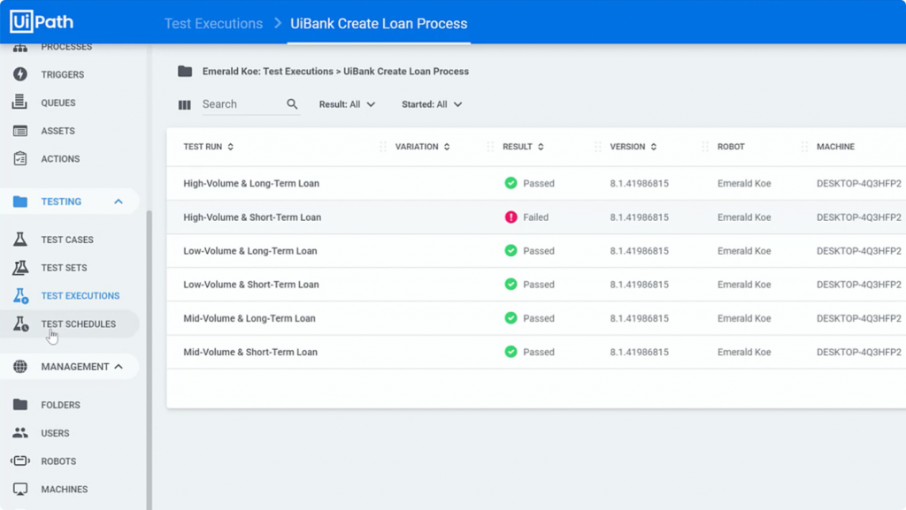Click the Assets sidebar icon
Screen dimensions: 906x510
pos(20,131)
